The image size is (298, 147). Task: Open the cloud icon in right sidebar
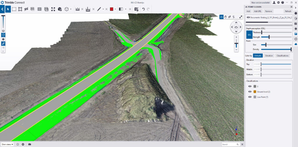[296, 44]
